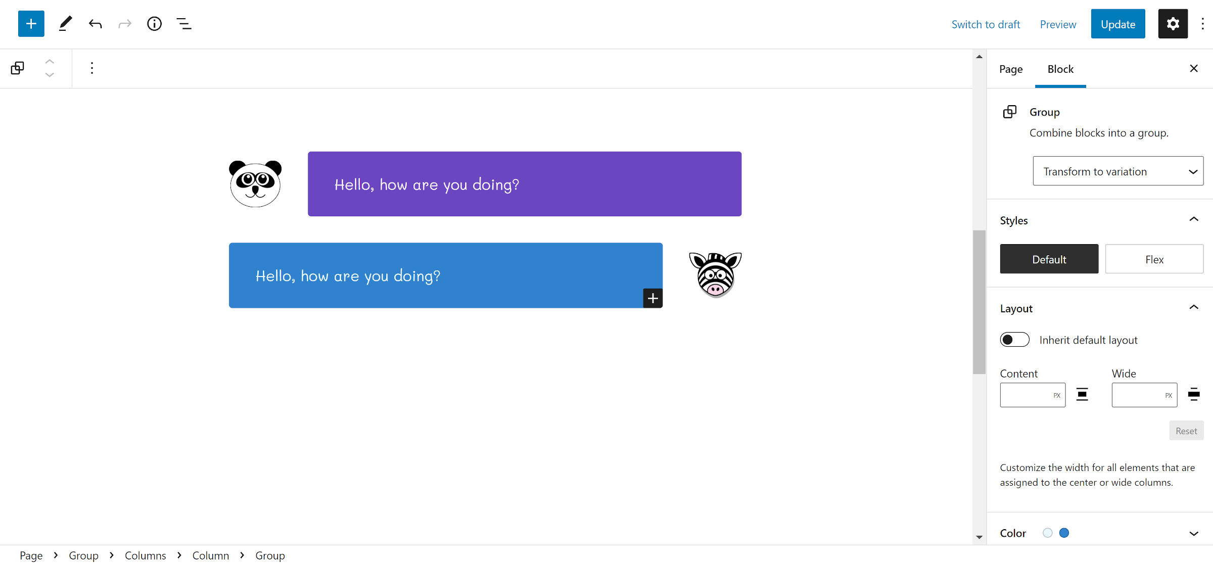Select the Tools pencil icon
The image size is (1213, 563).
65,24
